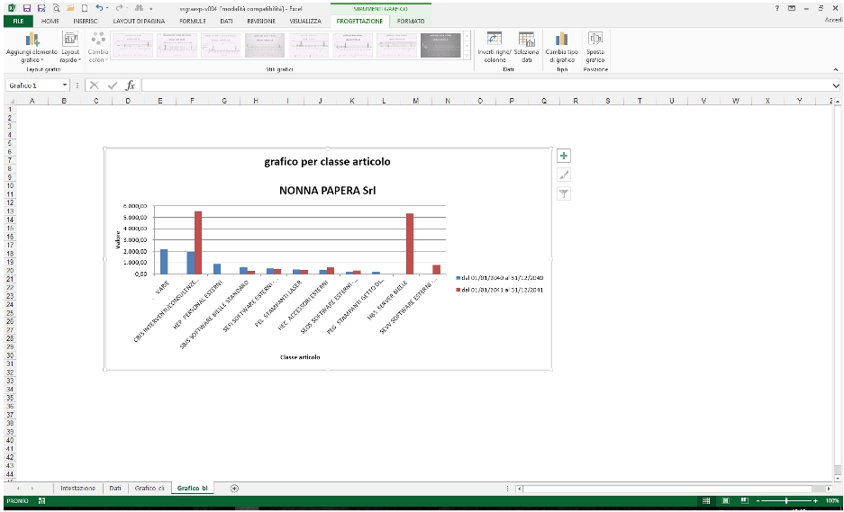Switch to the HOME ribbon tab
Viewport: 844px width, 512px height.
pyautogui.click(x=50, y=21)
